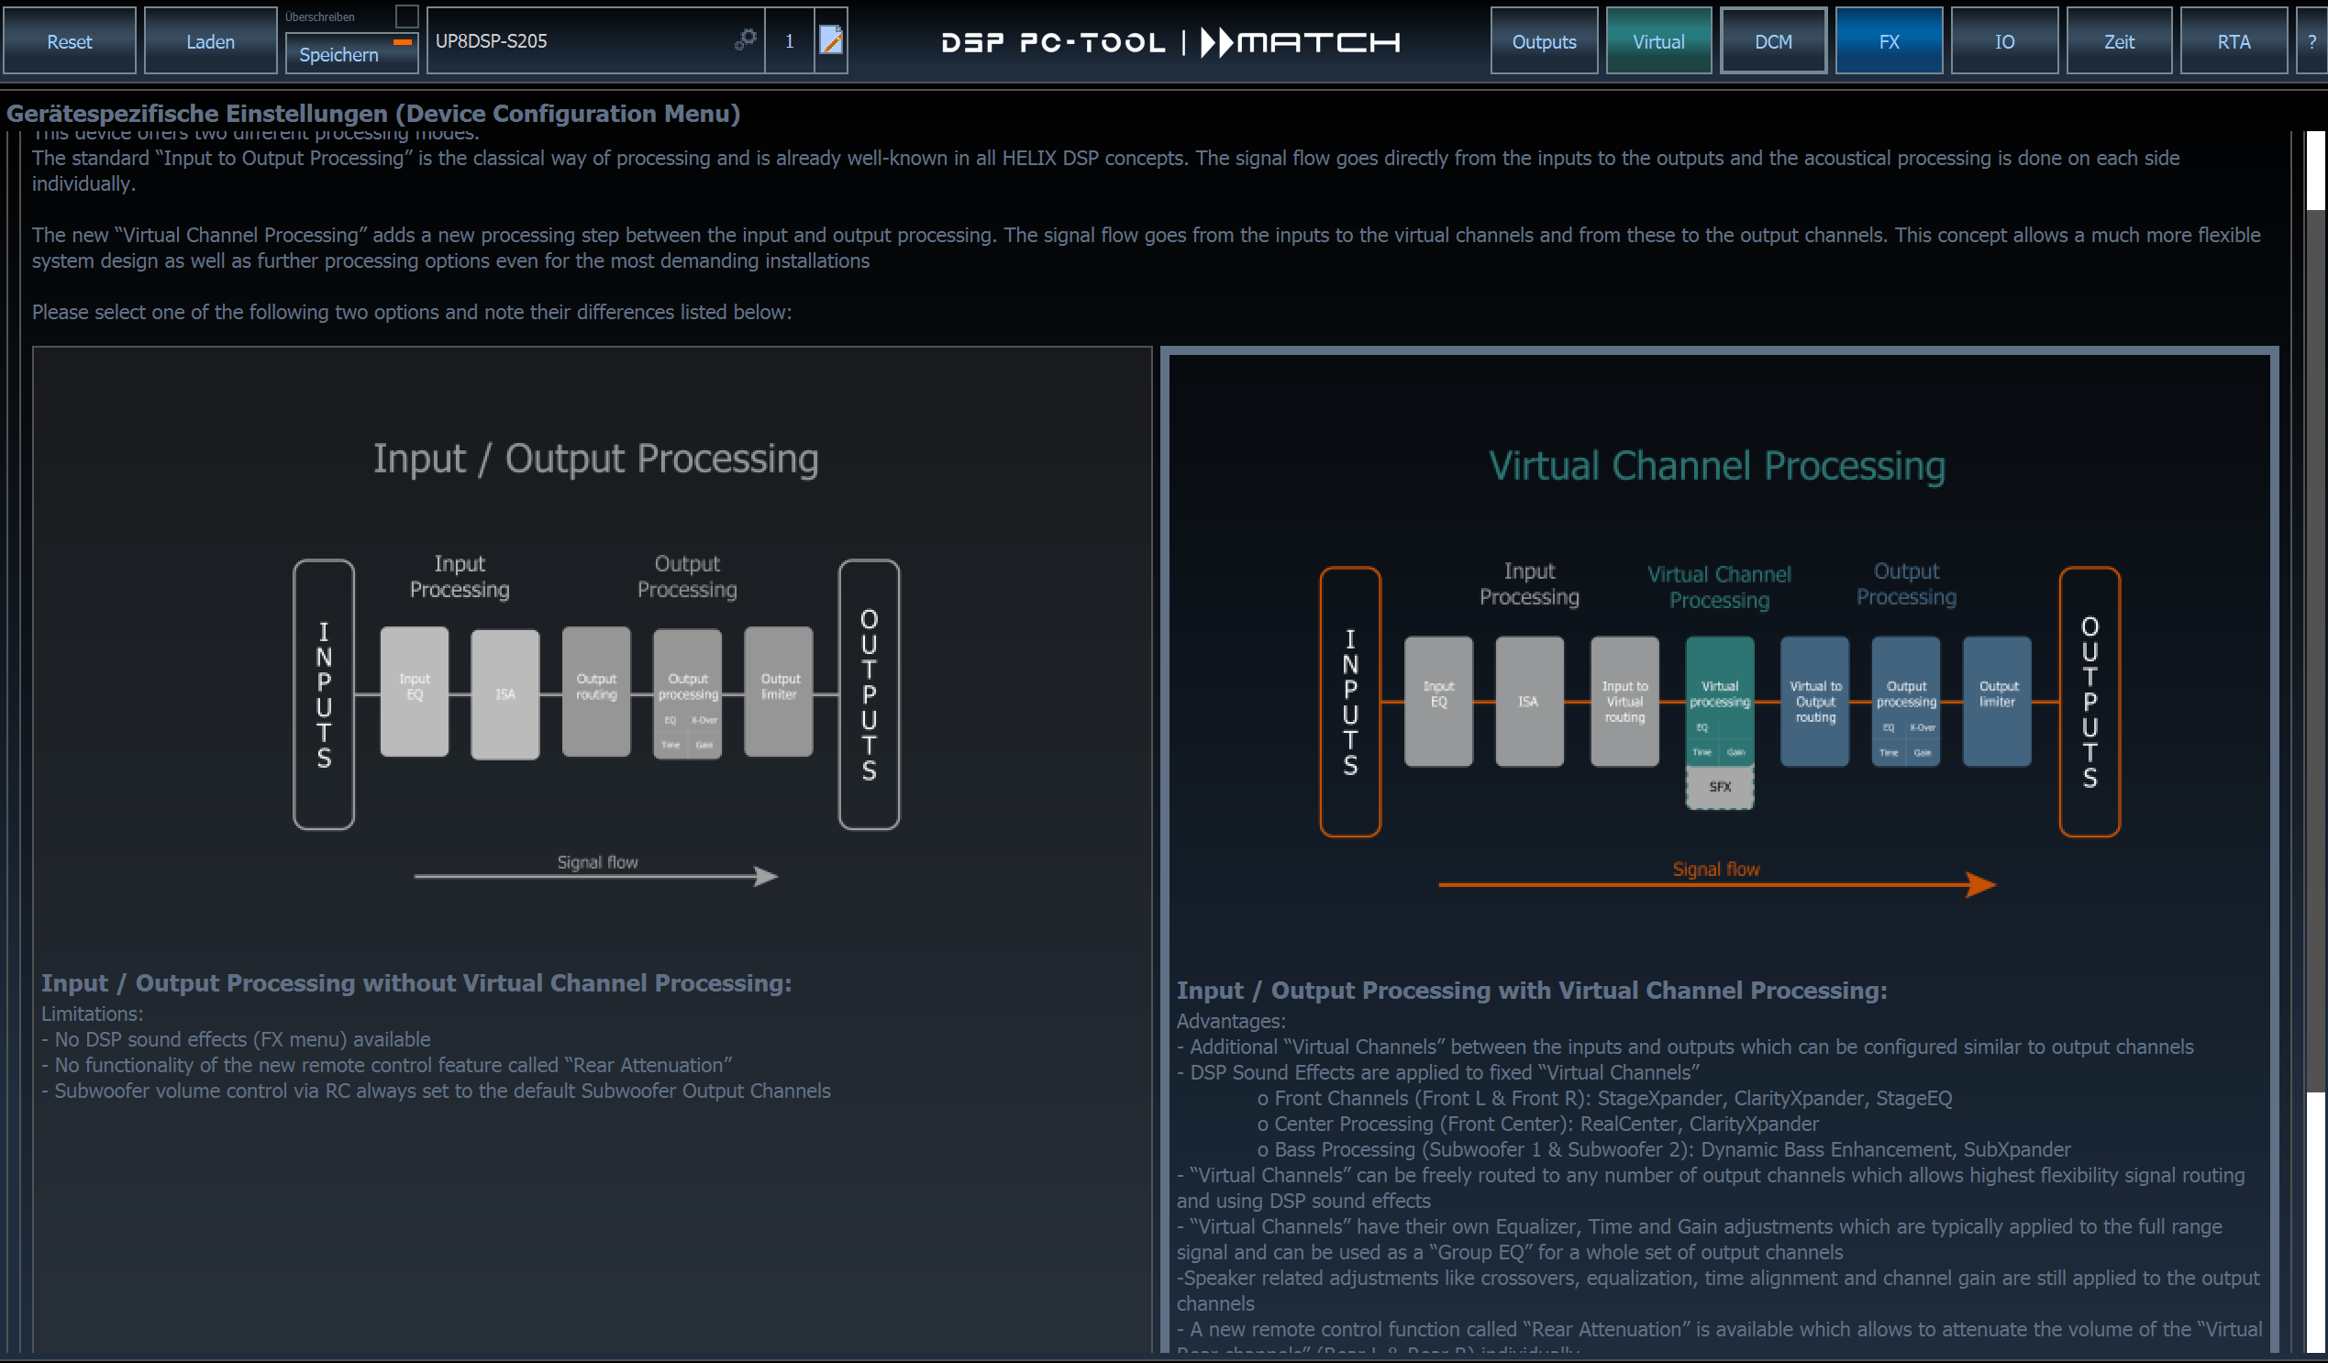The width and height of the screenshot is (2328, 1363).
Task: Click the Speichern button
Action: [x=351, y=53]
